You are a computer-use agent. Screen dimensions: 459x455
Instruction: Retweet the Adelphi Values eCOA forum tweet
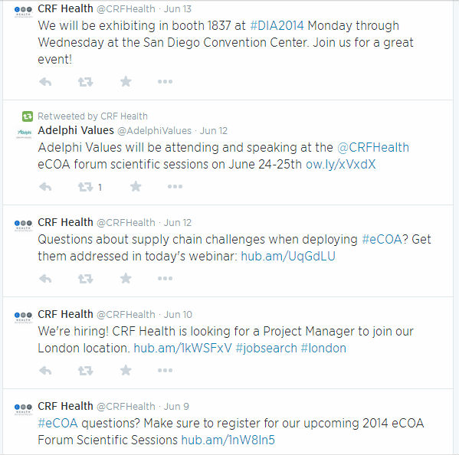click(86, 187)
